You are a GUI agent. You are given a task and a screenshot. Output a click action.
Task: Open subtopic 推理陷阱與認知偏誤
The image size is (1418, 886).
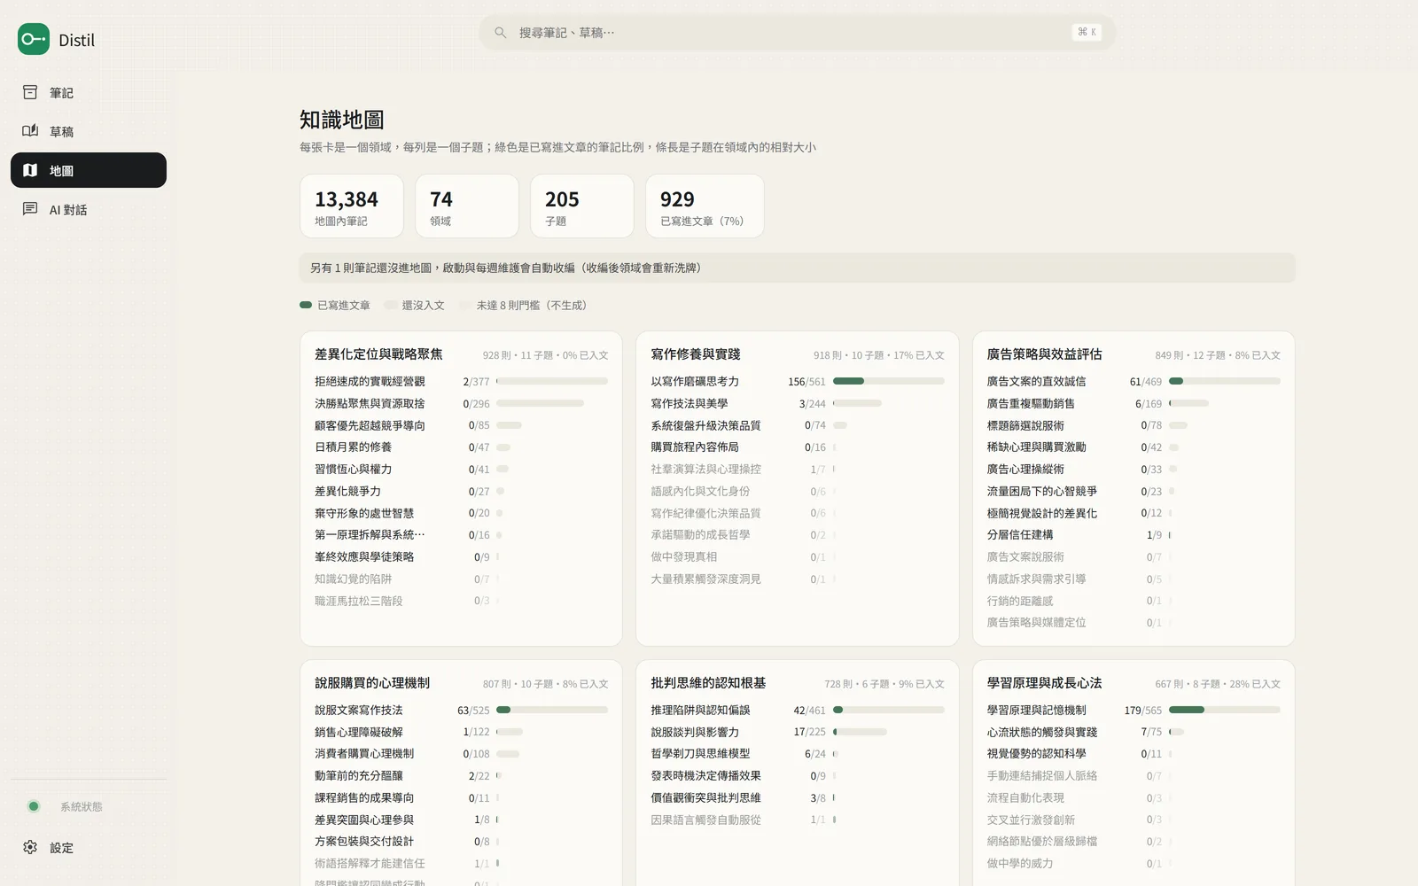click(x=700, y=710)
